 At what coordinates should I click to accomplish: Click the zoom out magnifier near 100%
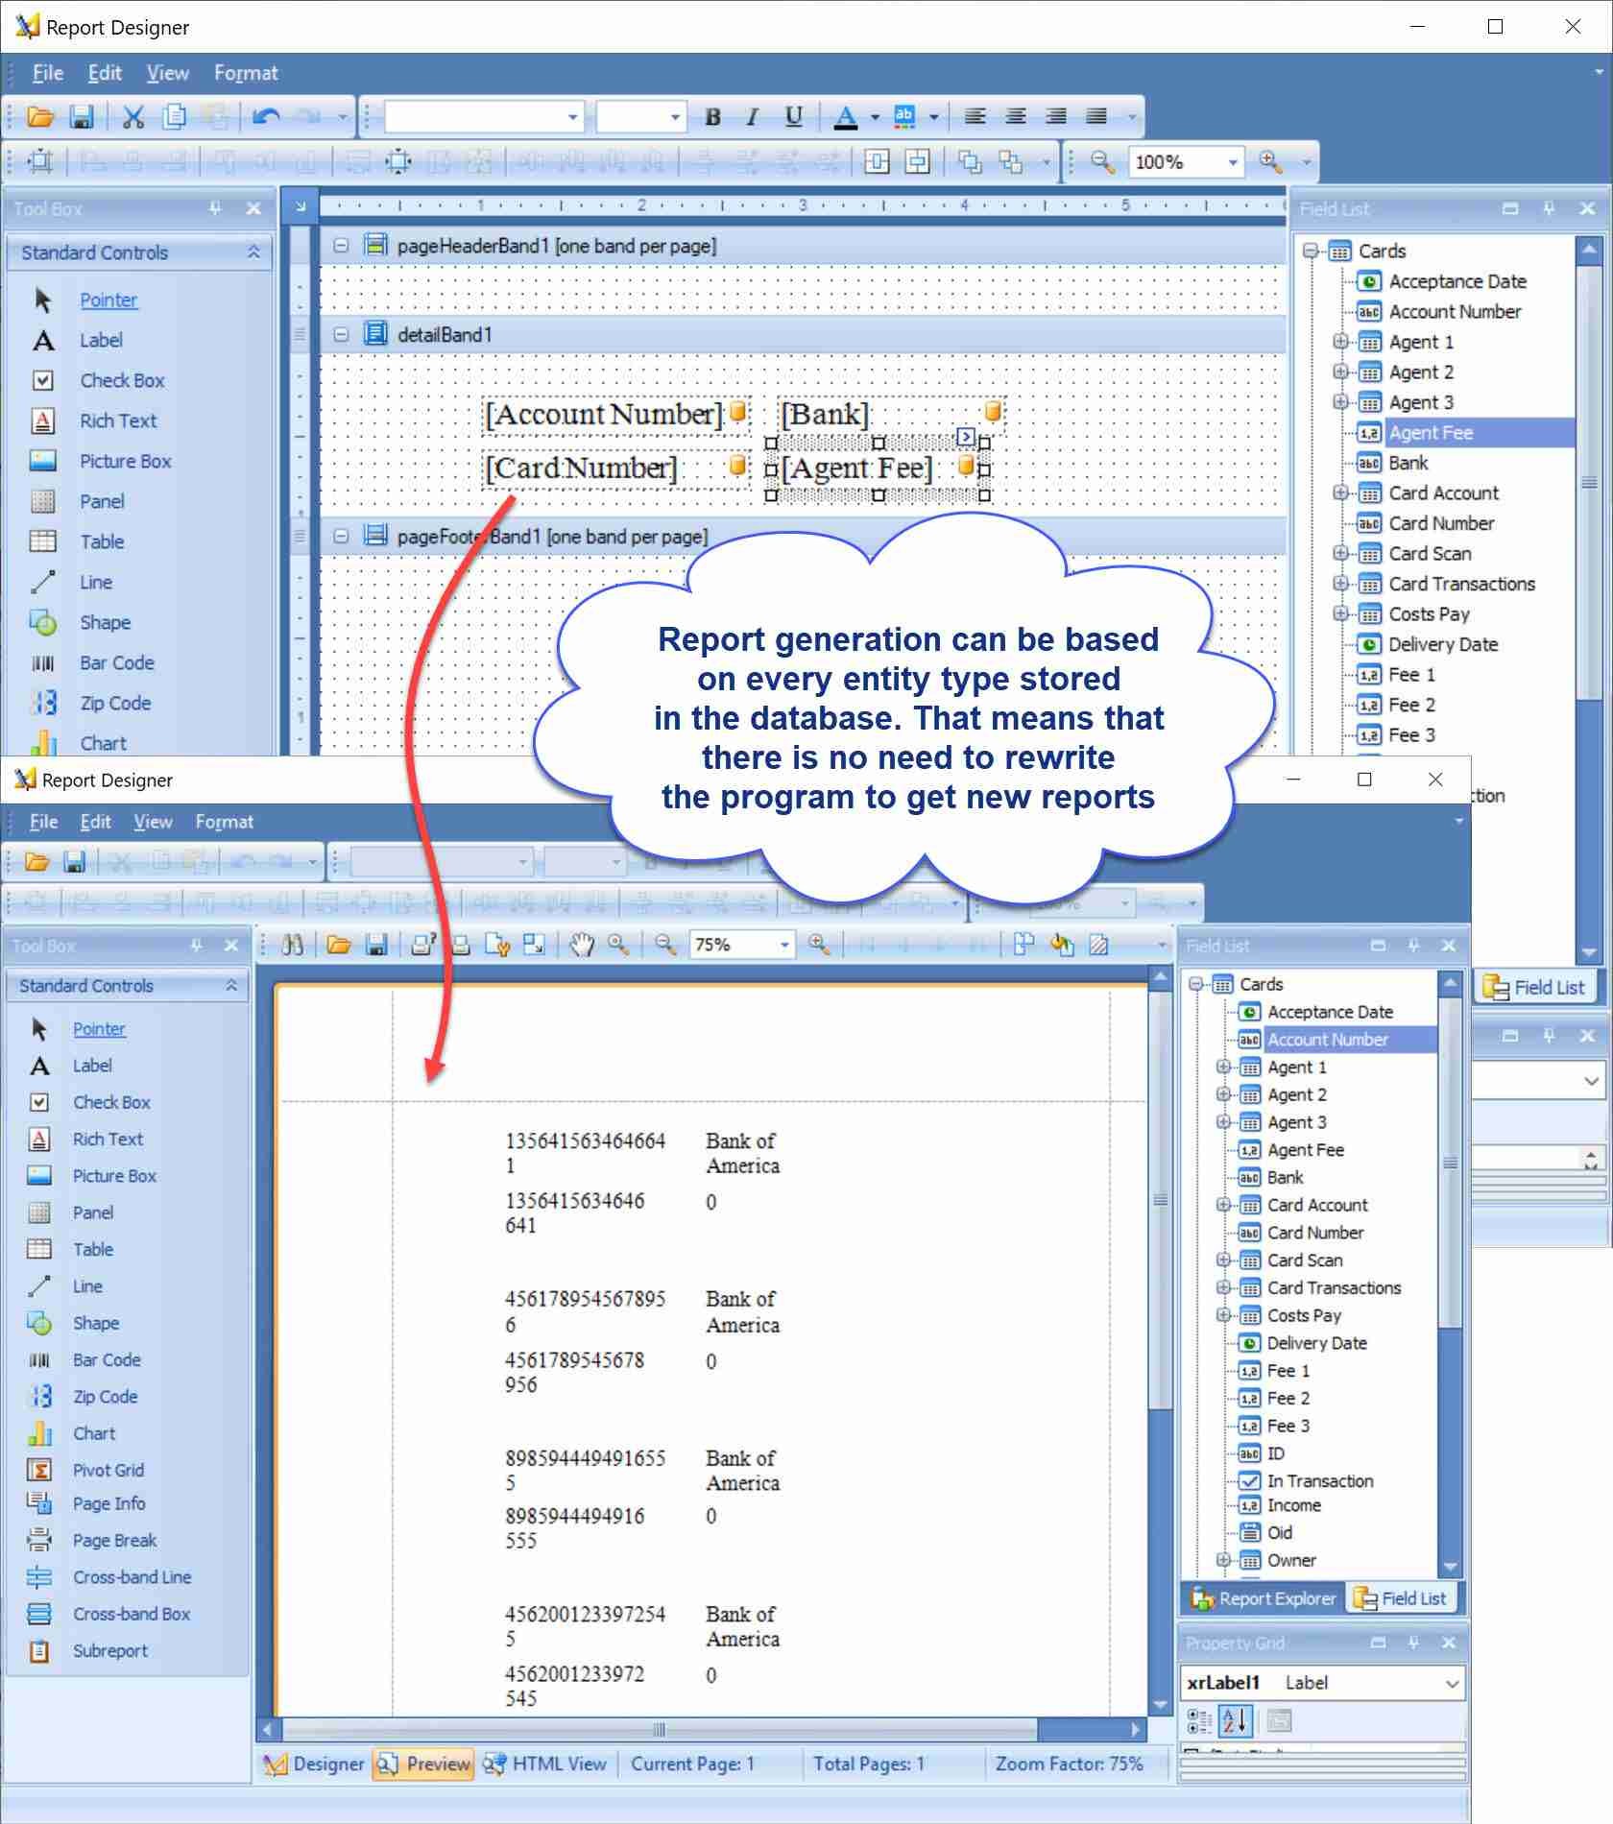(x=1102, y=161)
